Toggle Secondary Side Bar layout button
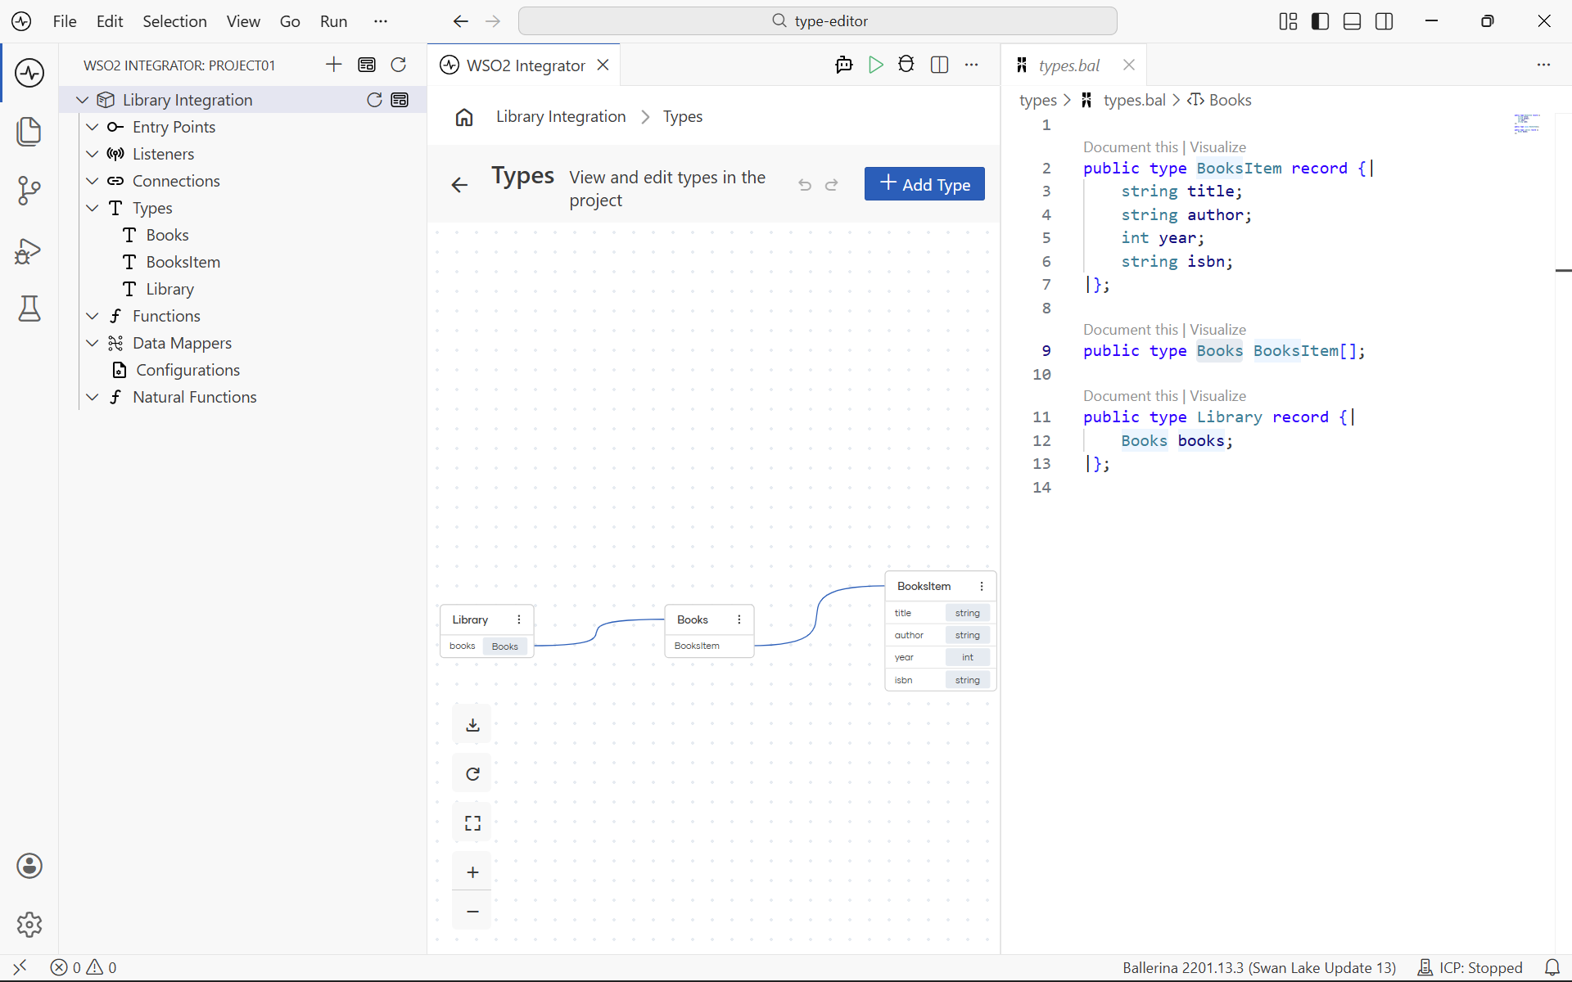Screen dimensions: 1572x982 [x=1385, y=21]
